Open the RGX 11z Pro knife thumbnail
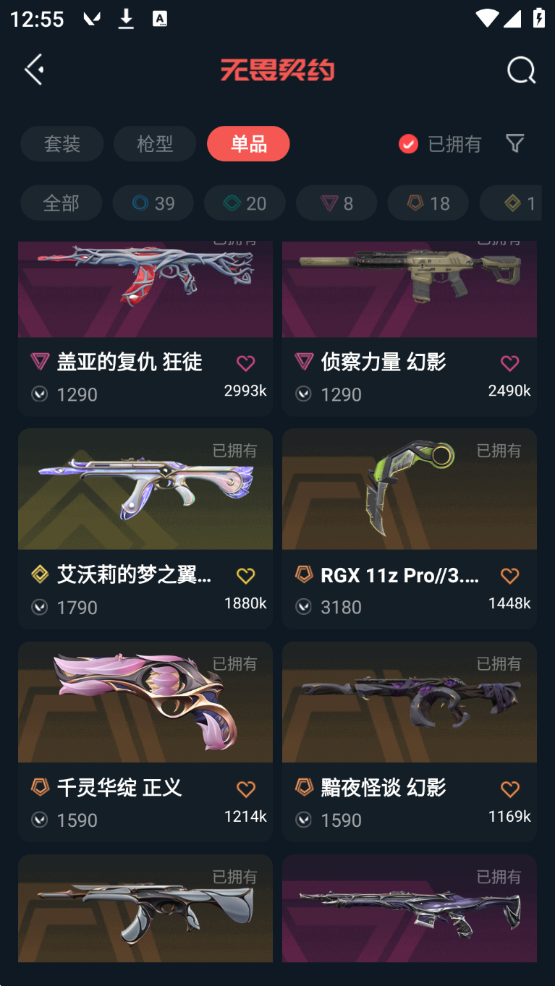The image size is (555, 986). (410, 489)
